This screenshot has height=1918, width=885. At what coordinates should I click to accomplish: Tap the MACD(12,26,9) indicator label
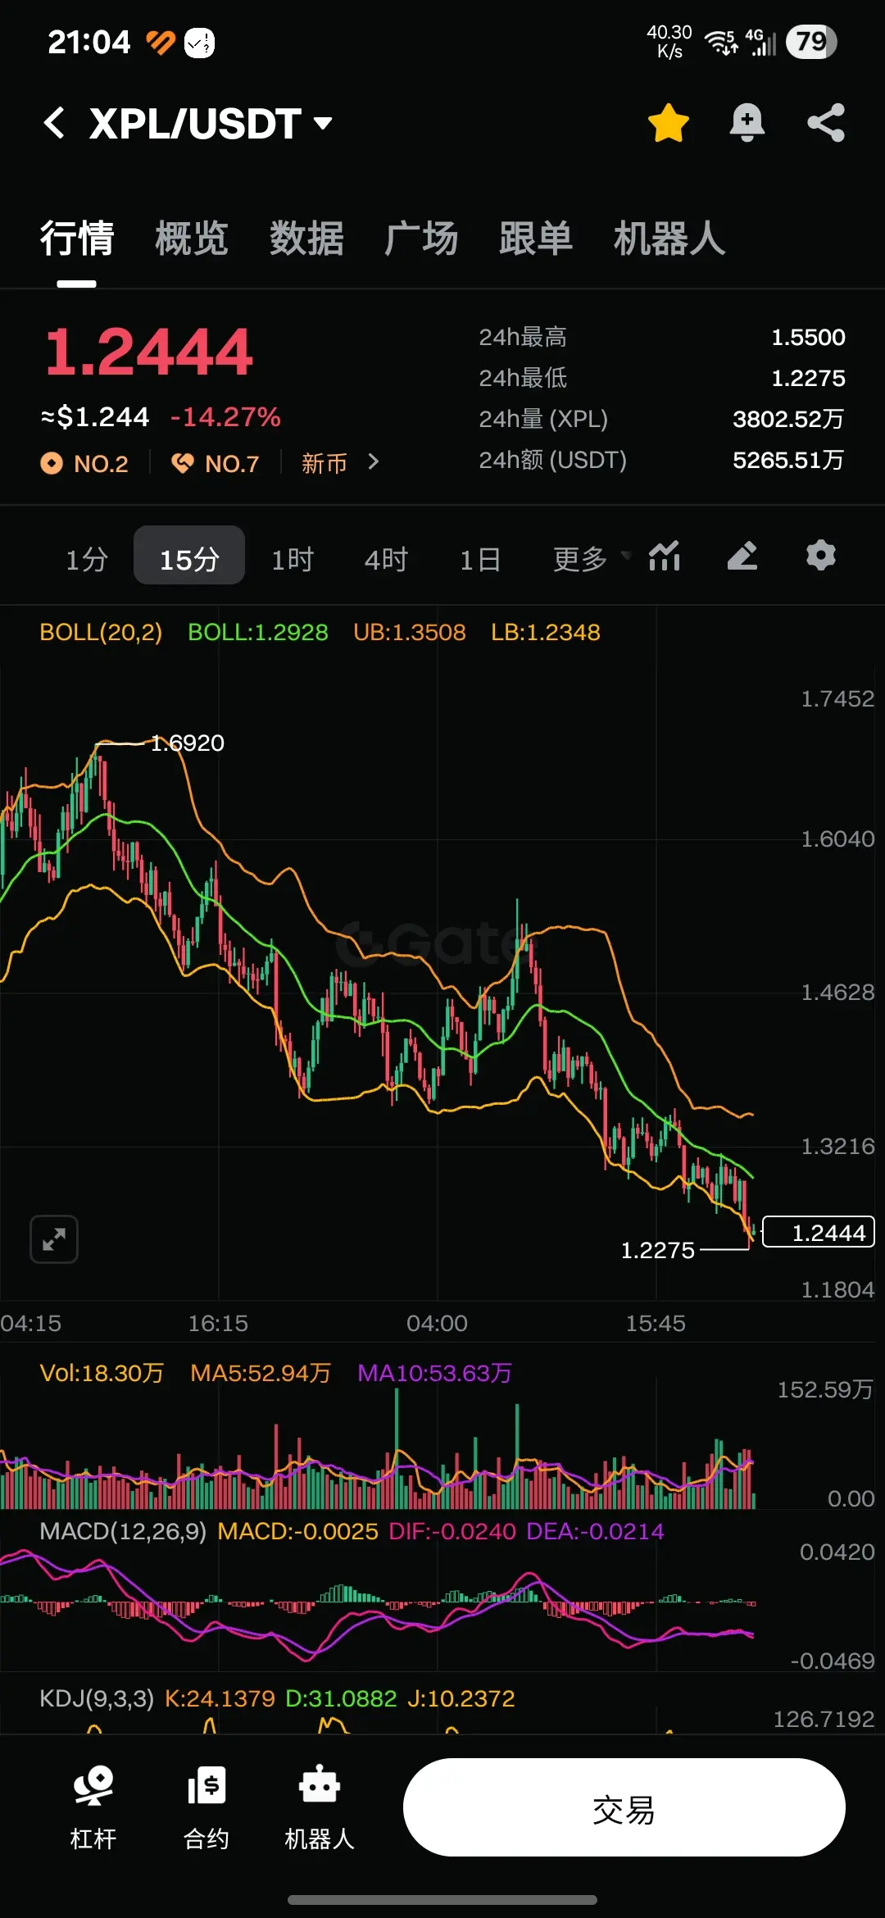(x=123, y=1531)
